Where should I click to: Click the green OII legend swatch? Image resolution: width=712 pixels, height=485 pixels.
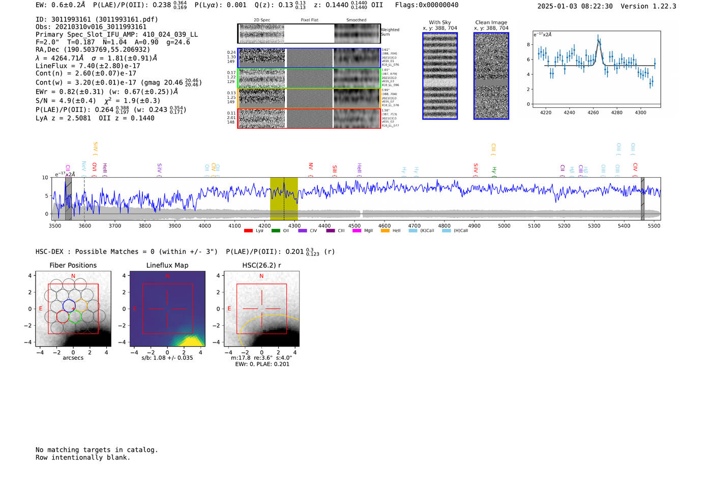(276, 231)
